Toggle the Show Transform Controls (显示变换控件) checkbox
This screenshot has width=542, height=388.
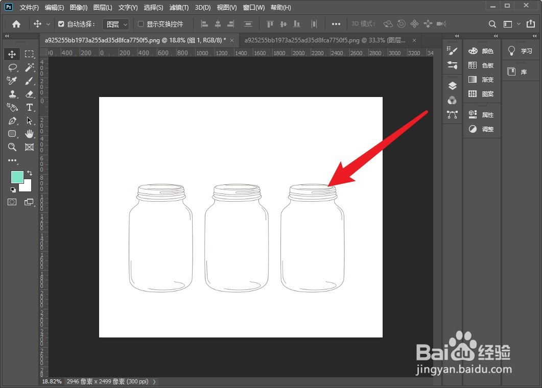pyautogui.click(x=140, y=24)
